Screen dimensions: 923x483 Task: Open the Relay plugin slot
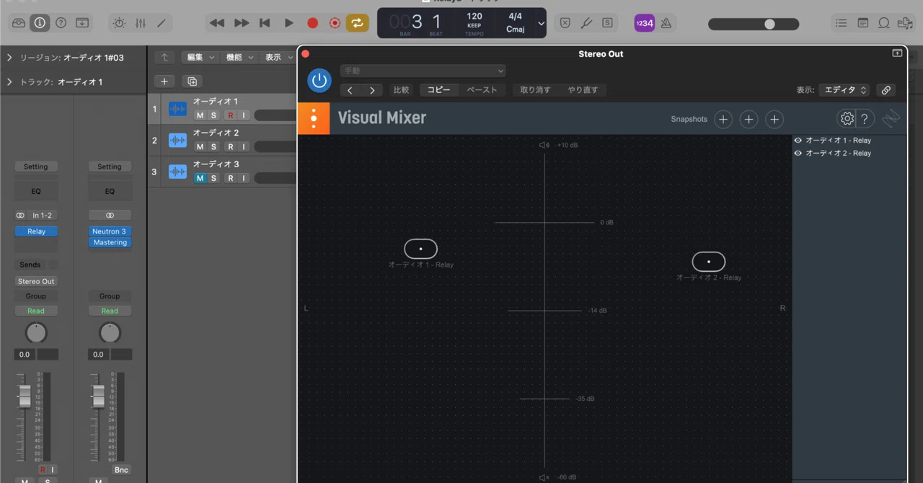36,231
